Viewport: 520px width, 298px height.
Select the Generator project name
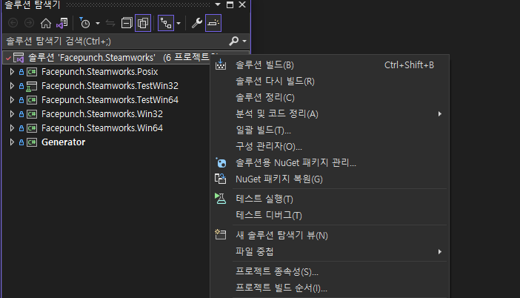point(64,142)
